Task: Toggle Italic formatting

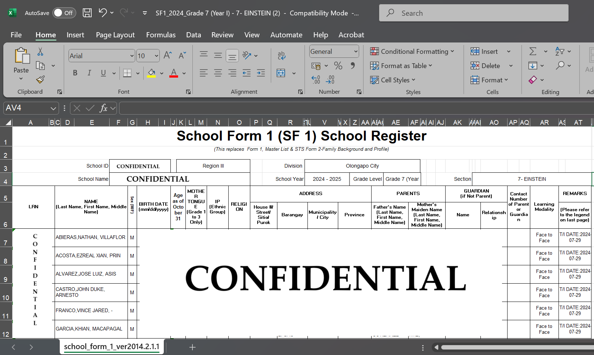Action: 89,73
